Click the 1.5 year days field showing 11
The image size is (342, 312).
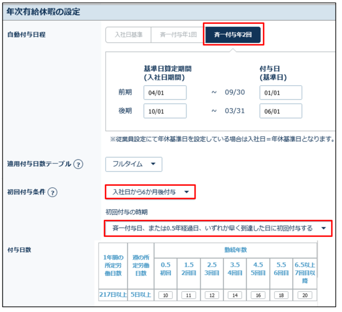pos(189,295)
